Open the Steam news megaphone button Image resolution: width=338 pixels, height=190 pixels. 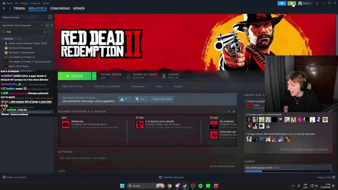[x=282, y=3]
